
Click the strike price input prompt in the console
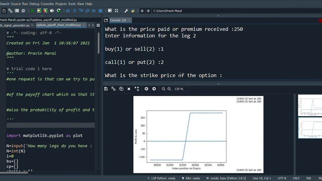tap(163, 75)
